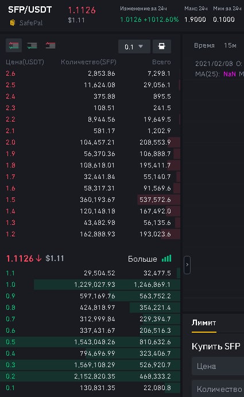The height and width of the screenshot is (397, 244).
Task: Click total 537,572.6 in sell orders
Action: (155, 200)
